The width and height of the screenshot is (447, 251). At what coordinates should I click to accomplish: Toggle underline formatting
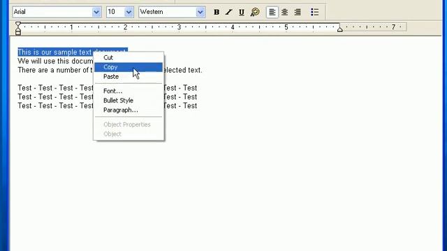242,13
